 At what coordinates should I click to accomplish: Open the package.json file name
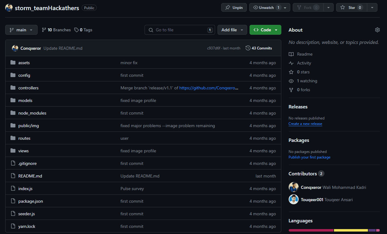31,201
